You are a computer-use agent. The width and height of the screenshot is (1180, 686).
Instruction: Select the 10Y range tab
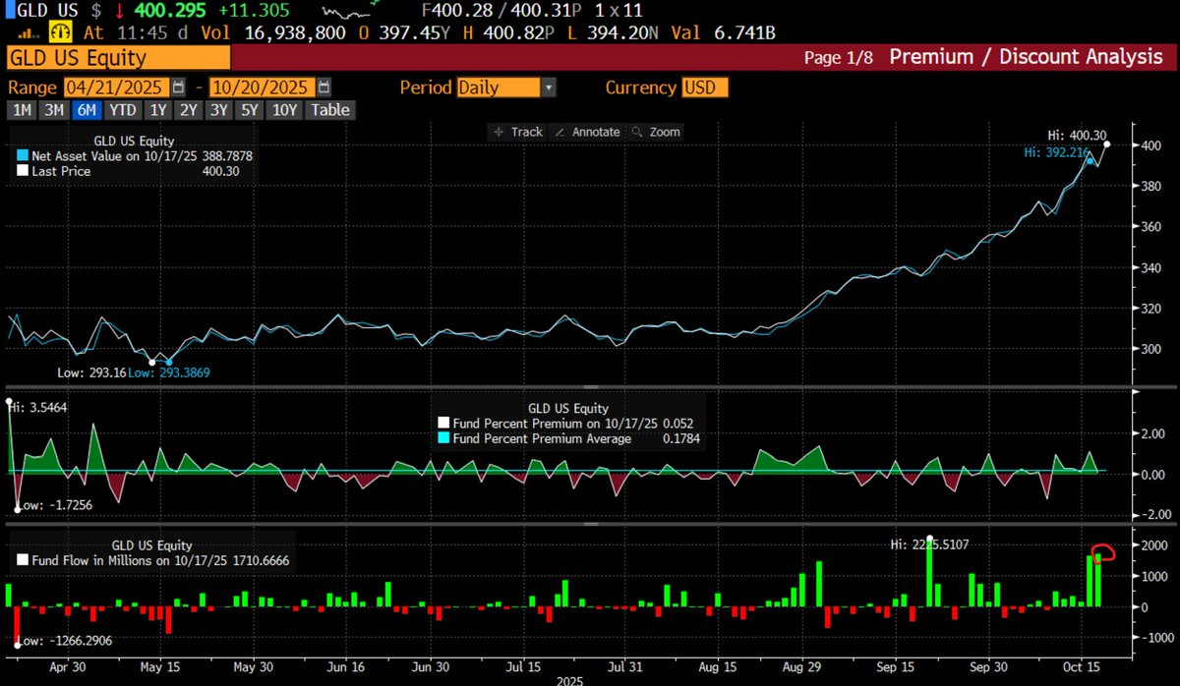285,110
